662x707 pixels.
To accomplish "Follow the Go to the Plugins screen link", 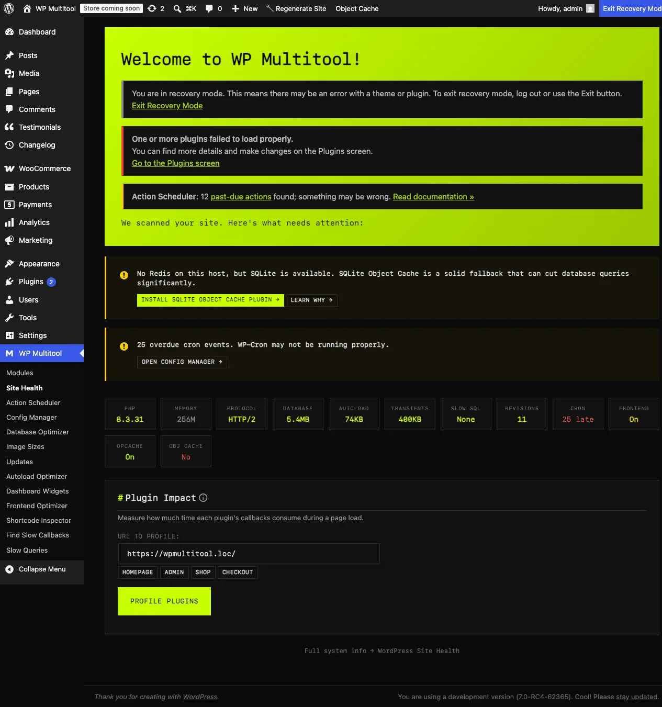I will click(176, 163).
